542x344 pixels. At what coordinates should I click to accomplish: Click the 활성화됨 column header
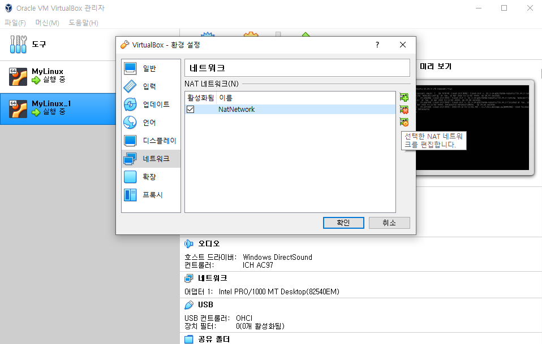(200, 98)
